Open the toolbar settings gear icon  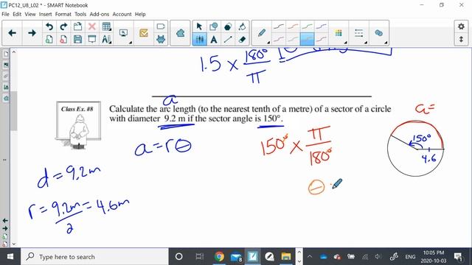pyautogui.click(x=461, y=26)
